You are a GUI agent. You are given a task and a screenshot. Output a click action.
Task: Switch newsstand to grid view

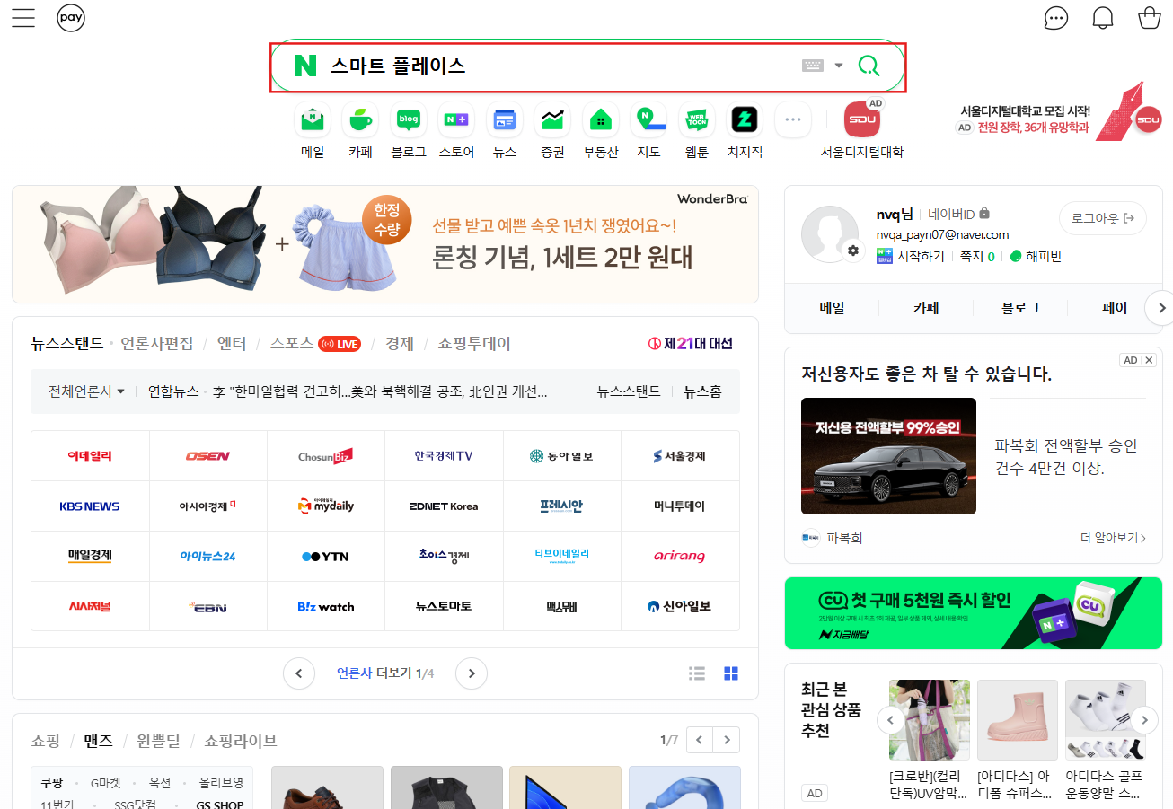tap(731, 673)
